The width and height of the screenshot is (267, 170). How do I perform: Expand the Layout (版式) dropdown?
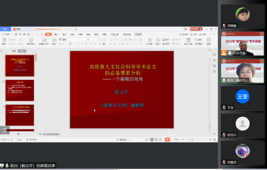tap(54, 44)
